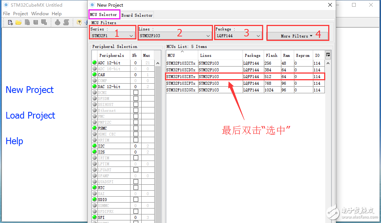This screenshot has width=381, height=223.
Task: Click the double-floppy Save As toolbar icon
Action: pos(44,22)
